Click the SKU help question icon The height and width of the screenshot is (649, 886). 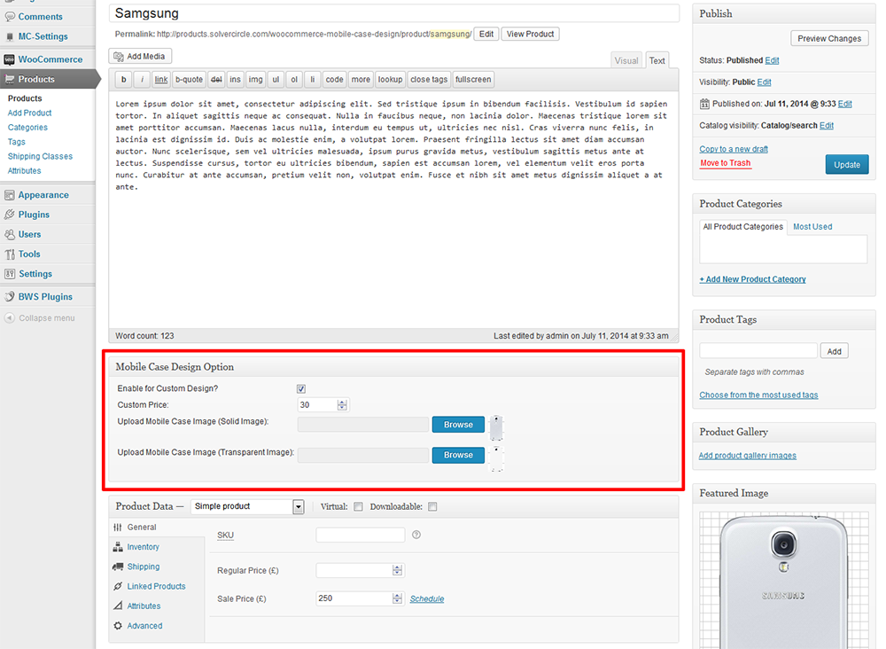point(416,535)
